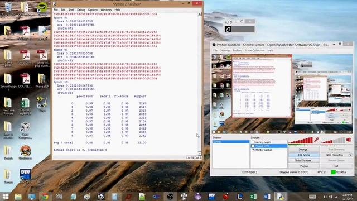Image resolution: width=357 pixels, height=201 pixels.
Task: Click the Global Sources button
Action: (303, 161)
